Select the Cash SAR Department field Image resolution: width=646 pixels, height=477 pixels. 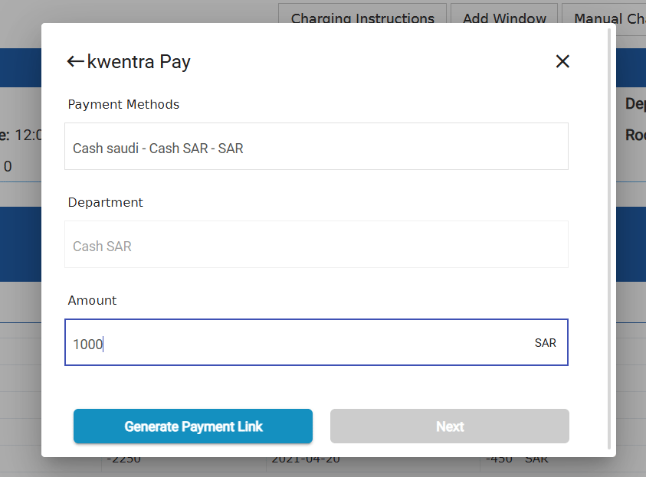point(316,244)
